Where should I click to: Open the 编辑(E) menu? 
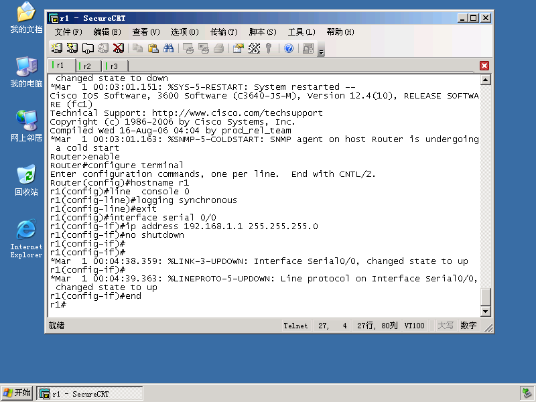coord(107,32)
